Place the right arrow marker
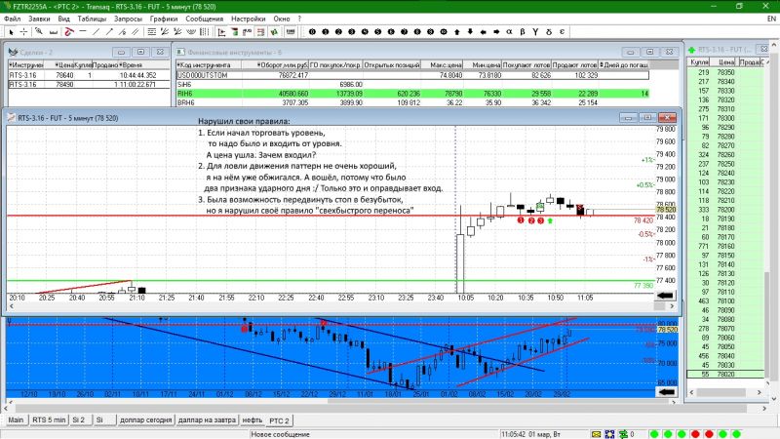The image size is (780, 439). click(496, 32)
